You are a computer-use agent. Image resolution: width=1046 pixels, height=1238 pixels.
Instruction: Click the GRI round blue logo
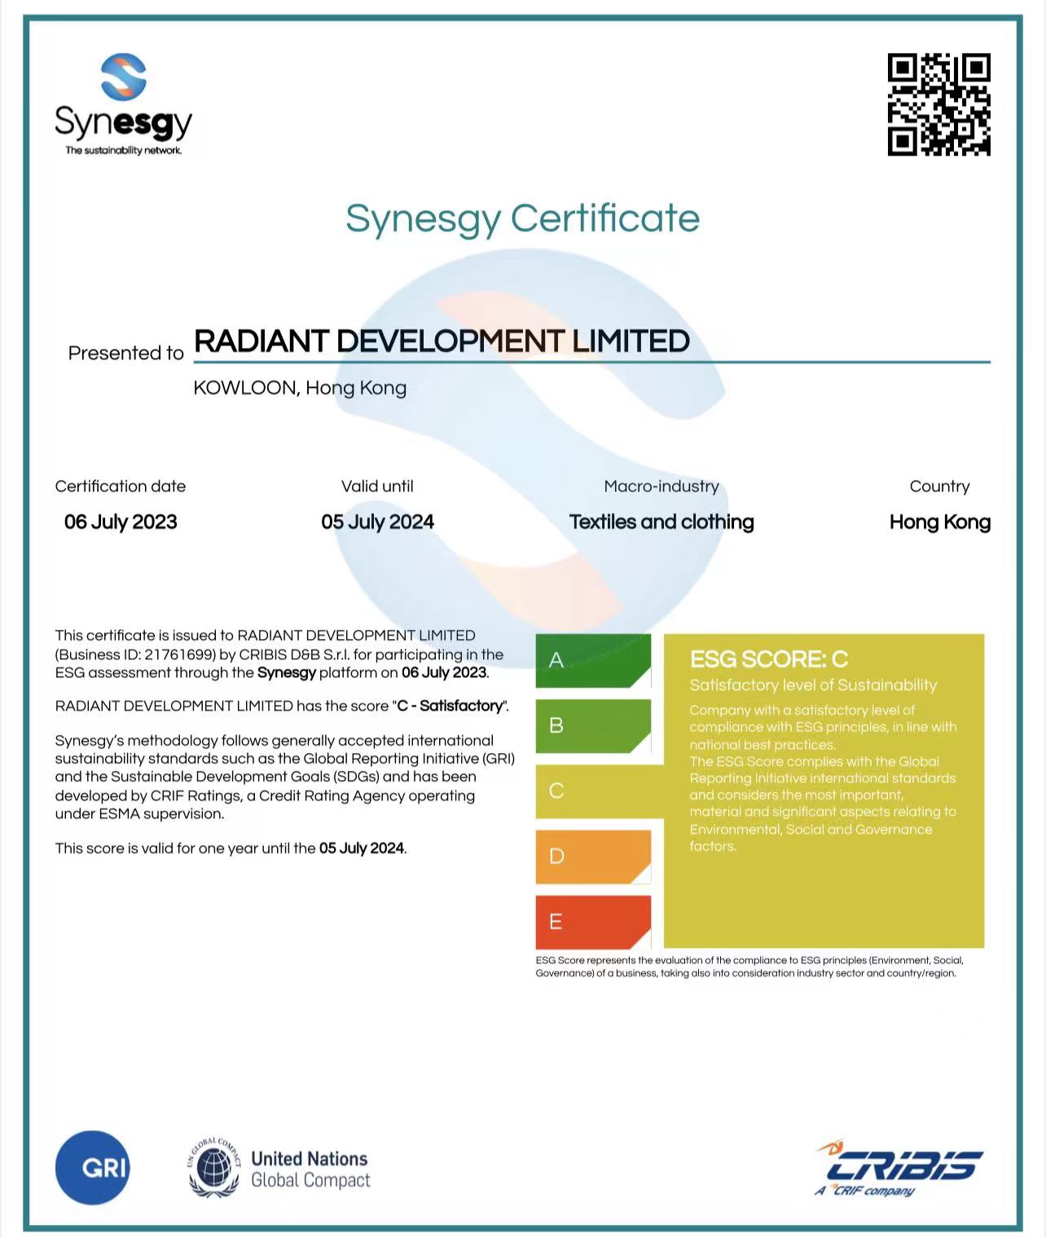point(93,1167)
